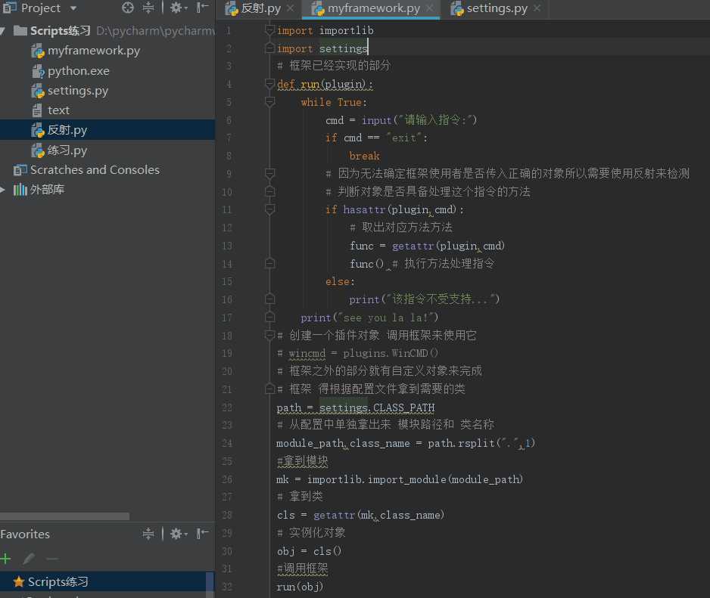Collapse while True fold marker on line 5
The width and height of the screenshot is (710, 598).
(x=269, y=102)
